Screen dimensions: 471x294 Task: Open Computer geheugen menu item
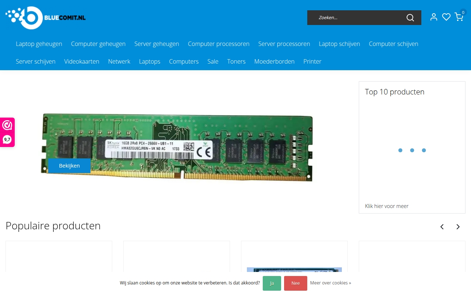tap(98, 44)
